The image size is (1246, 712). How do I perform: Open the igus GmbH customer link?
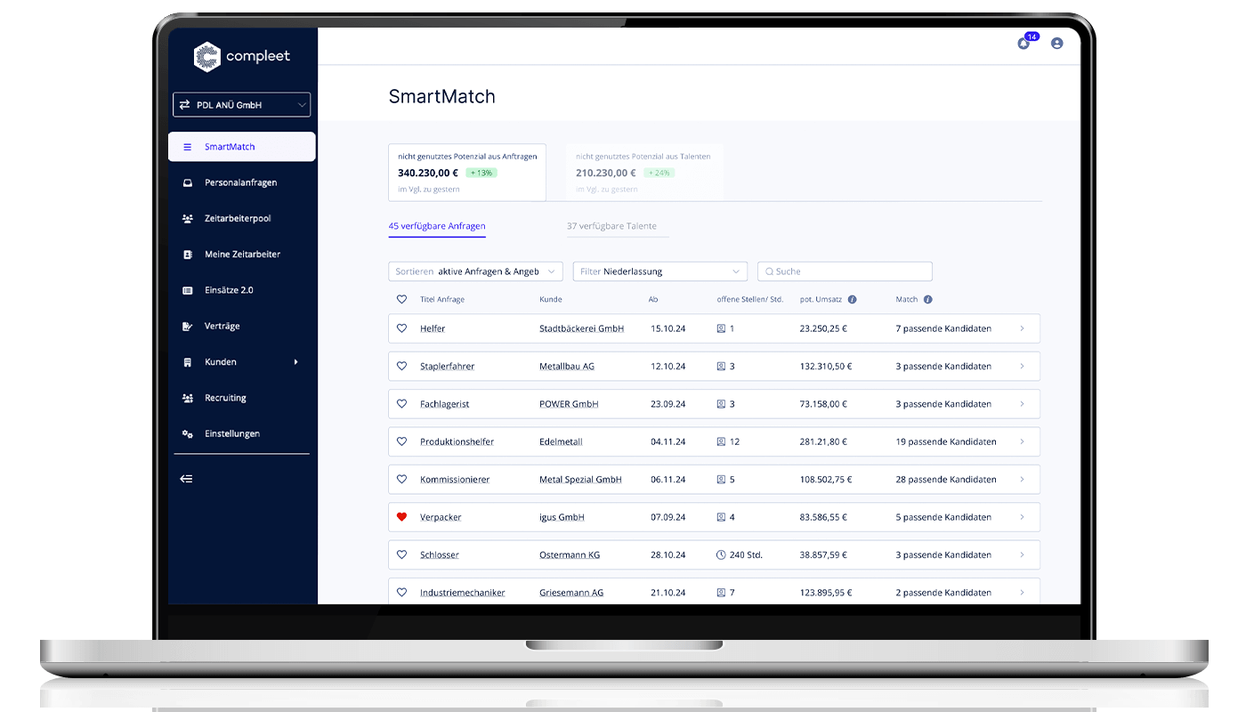click(x=562, y=517)
